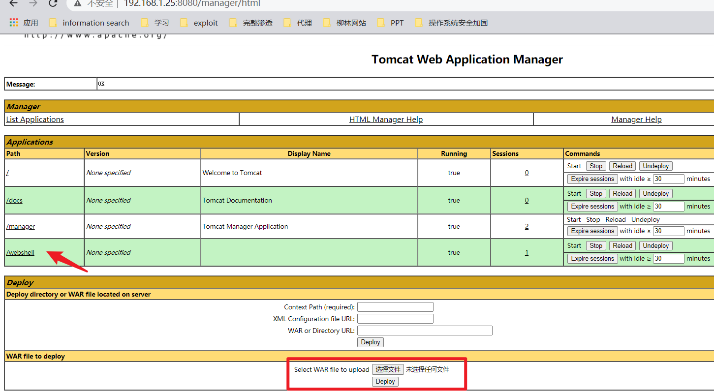This screenshot has height=392, width=714.
Task: Open the 完整渗透 bookmark folder
Action: click(x=251, y=23)
